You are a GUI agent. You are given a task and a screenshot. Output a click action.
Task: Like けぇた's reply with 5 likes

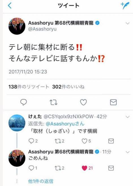[x=86, y=141]
